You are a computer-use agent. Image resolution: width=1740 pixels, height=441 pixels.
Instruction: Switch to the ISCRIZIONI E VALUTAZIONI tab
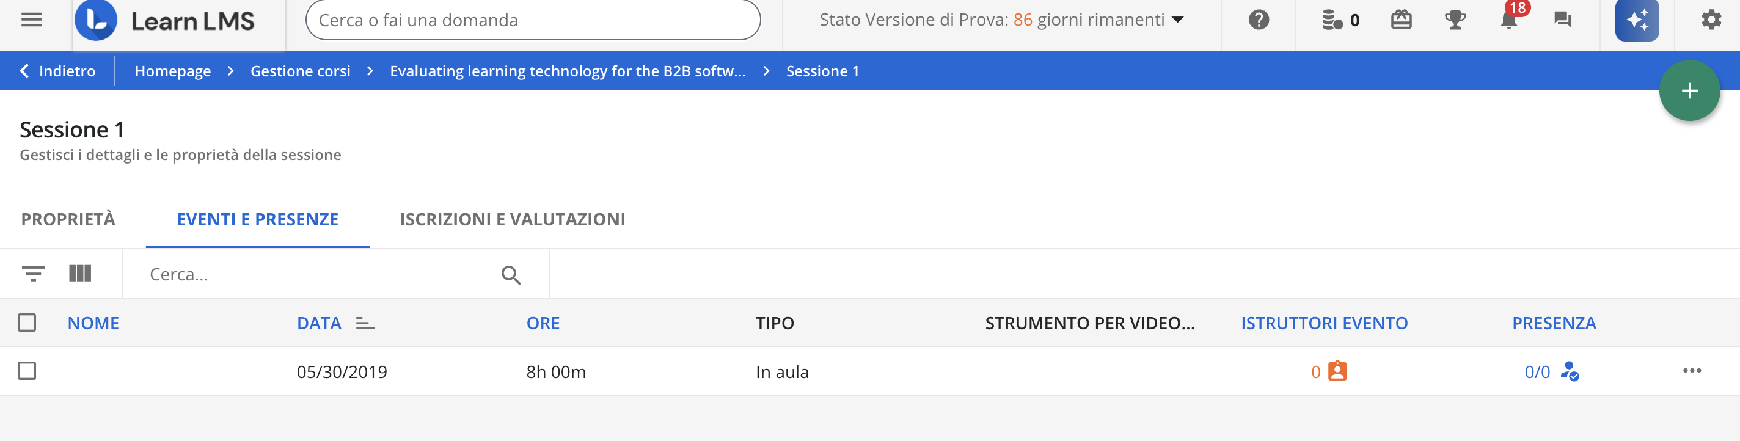point(513,219)
